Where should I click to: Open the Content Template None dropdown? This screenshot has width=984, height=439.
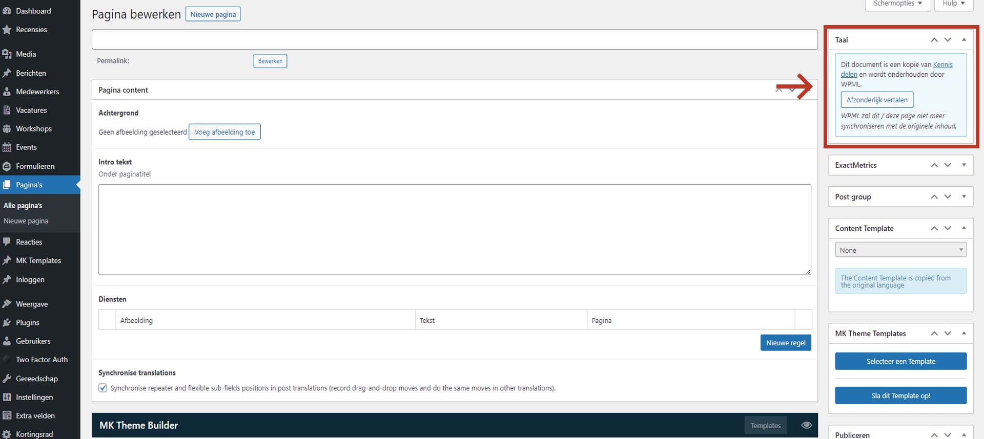pyautogui.click(x=900, y=250)
